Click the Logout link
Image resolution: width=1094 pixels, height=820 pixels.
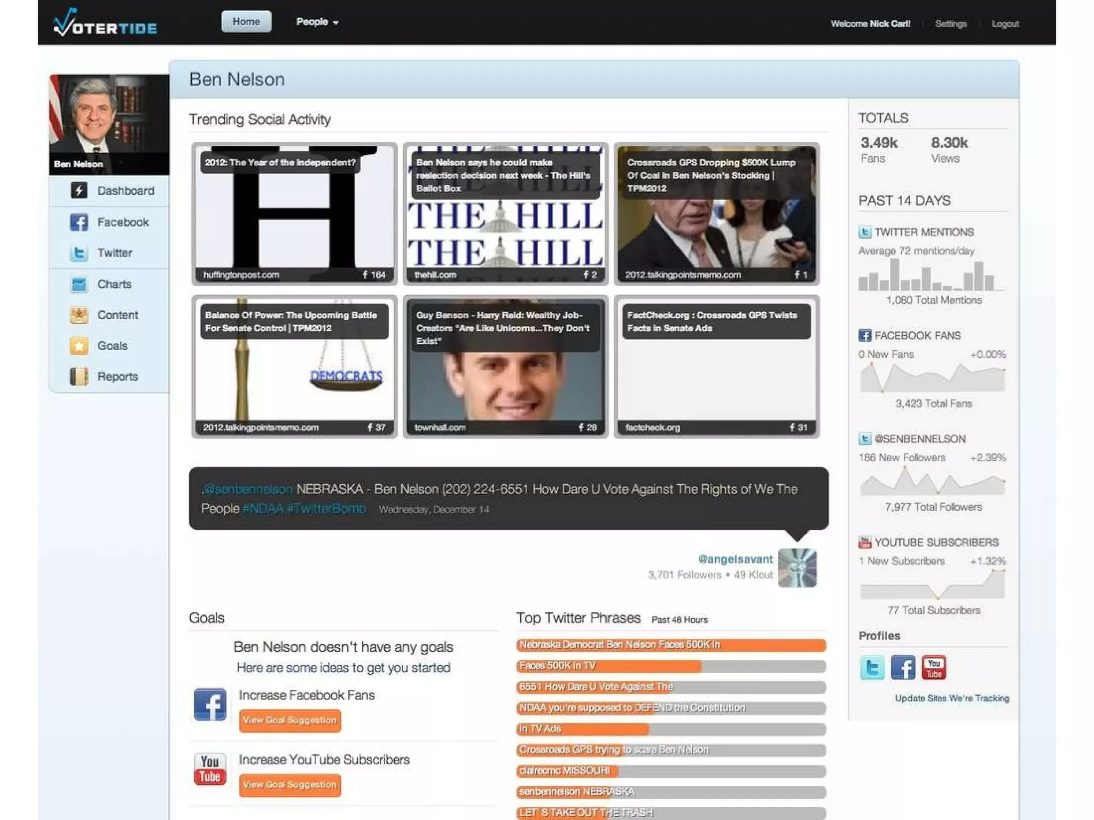click(x=1005, y=24)
